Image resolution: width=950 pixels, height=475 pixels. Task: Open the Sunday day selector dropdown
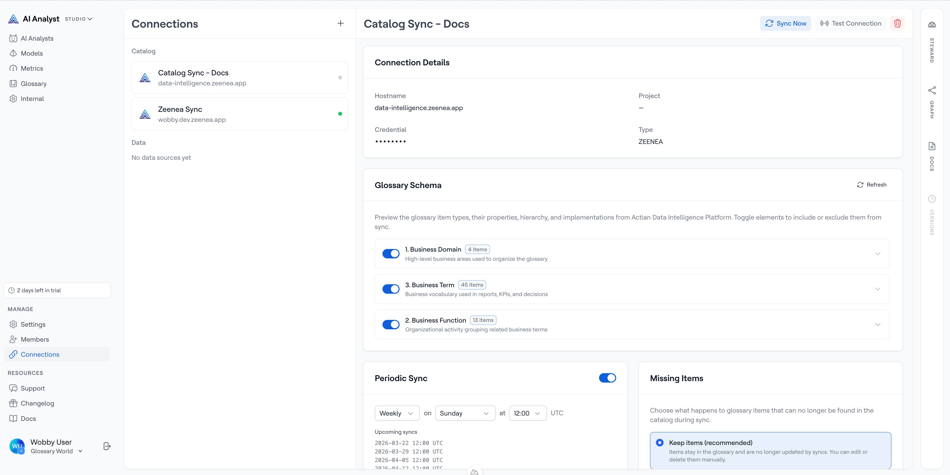(x=465, y=413)
